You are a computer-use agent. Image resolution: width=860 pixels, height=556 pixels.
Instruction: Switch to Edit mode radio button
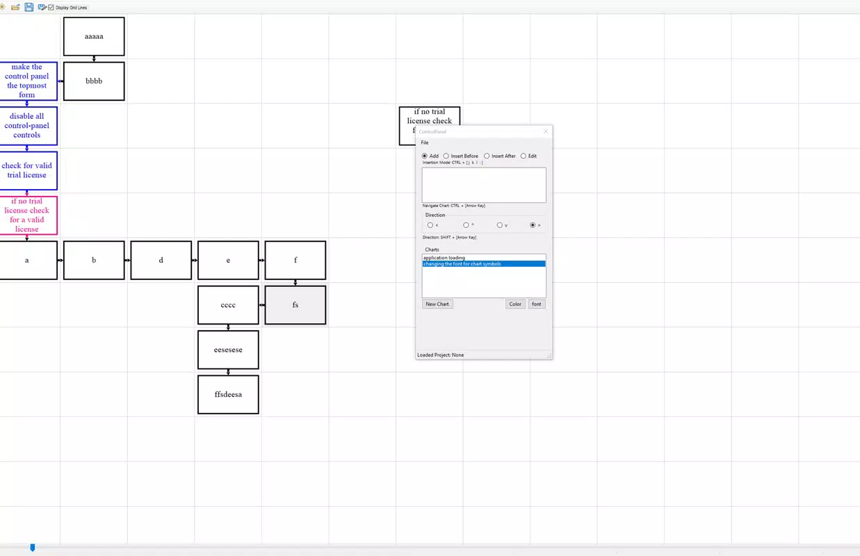coord(524,156)
